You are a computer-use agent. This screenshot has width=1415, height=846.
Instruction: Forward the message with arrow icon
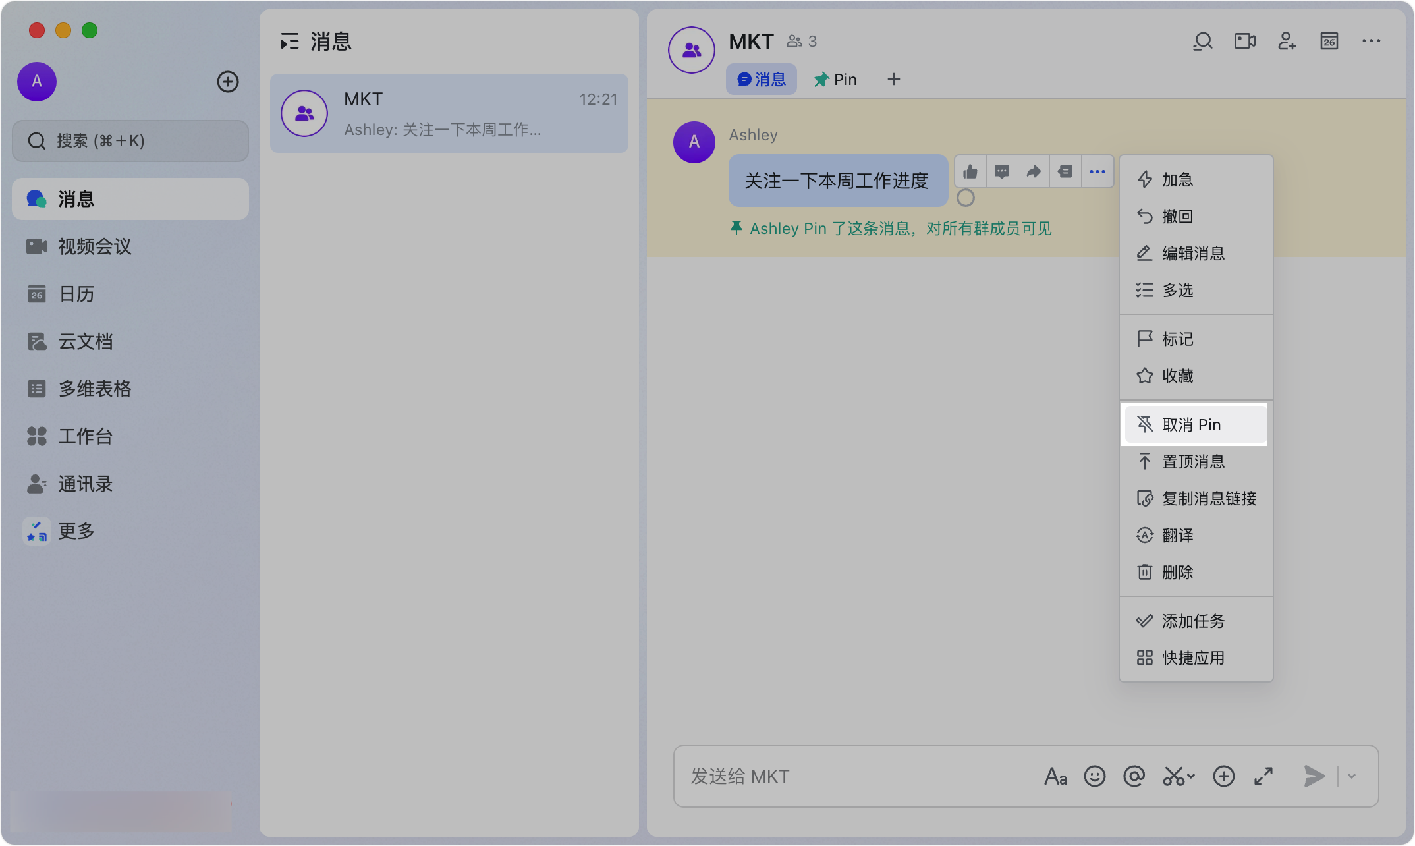pyautogui.click(x=1034, y=172)
